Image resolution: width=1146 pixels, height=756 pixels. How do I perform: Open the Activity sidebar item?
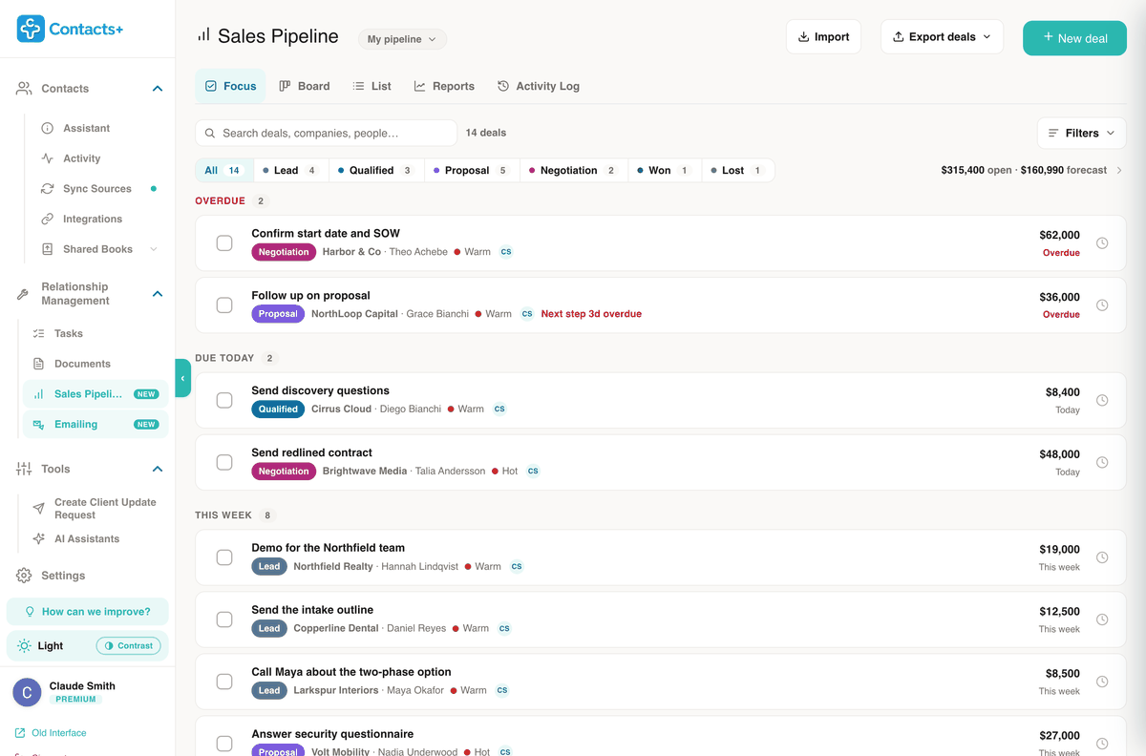[x=81, y=158]
